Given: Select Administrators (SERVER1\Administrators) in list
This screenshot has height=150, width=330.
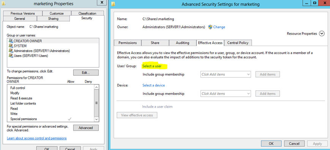Looking at the screenshot, I should pyautogui.click(x=53, y=51).
